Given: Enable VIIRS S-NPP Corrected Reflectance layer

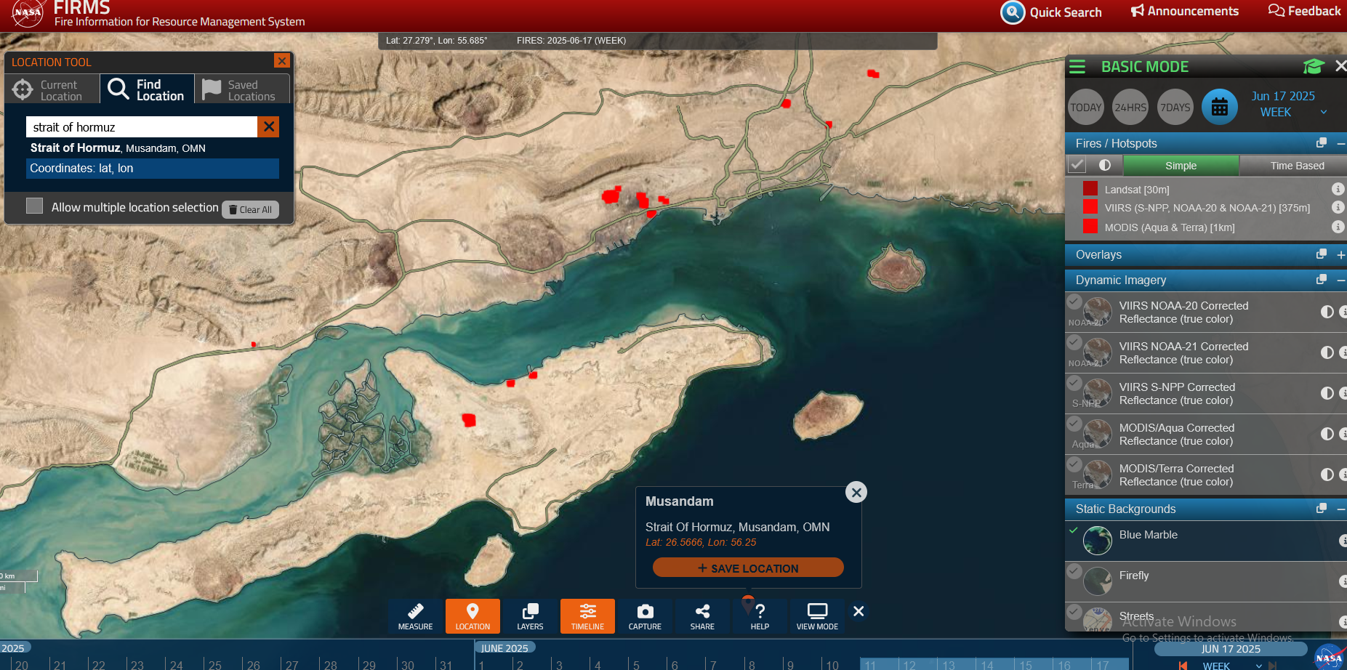Looking at the screenshot, I should coord(1074,382).
